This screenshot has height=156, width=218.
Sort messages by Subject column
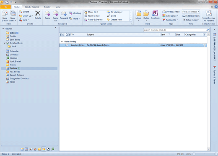click(x=123, y=34)
